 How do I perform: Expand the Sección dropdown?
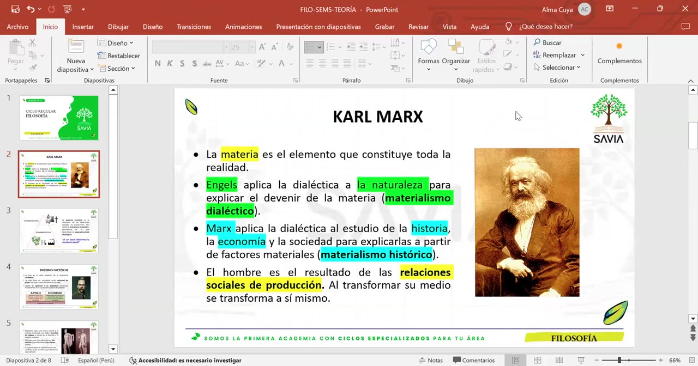point(117,68)
